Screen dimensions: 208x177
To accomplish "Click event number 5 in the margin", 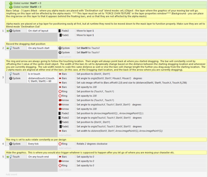I will point(3,157).
